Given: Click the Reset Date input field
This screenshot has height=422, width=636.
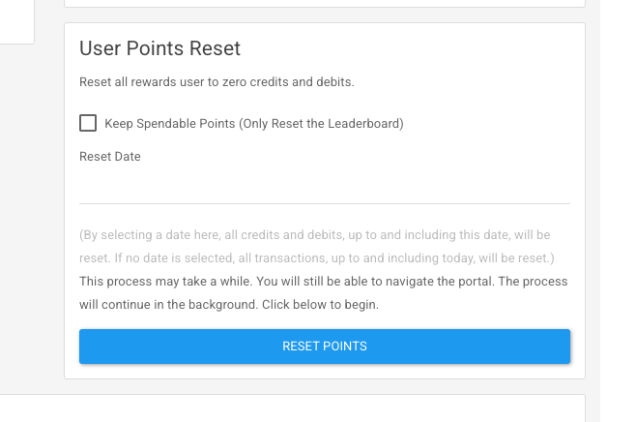Looking at the screenshot, I should [324, 187].
